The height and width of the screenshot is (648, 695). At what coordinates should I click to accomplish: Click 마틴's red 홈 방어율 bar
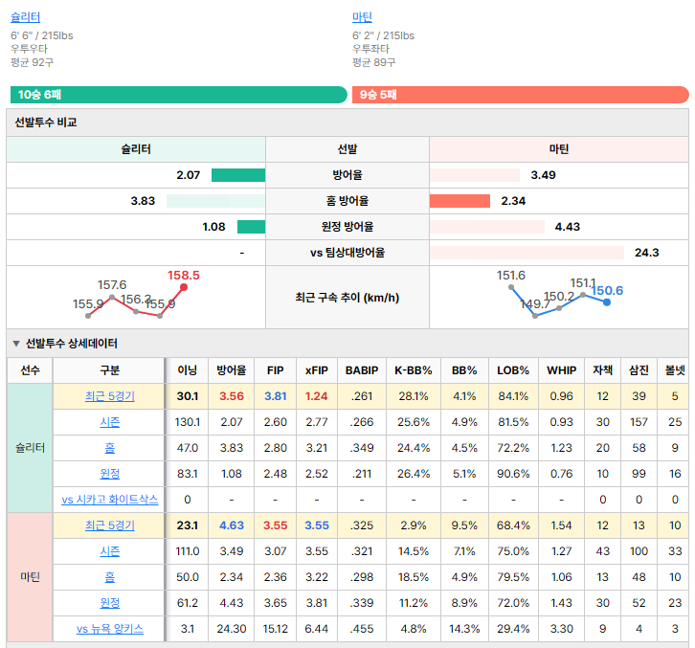click(x=460, y=201)
